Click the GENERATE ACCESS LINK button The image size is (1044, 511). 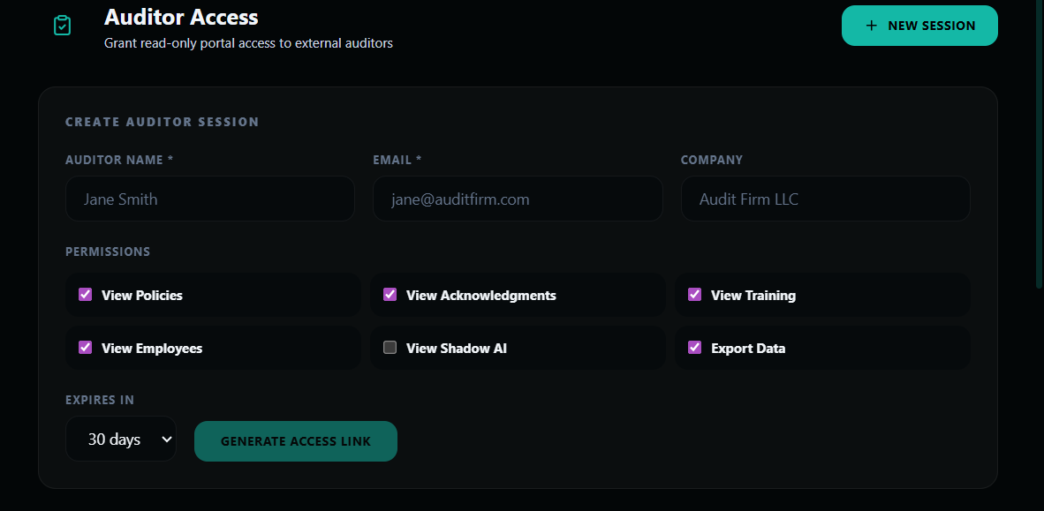pos(296,441)
